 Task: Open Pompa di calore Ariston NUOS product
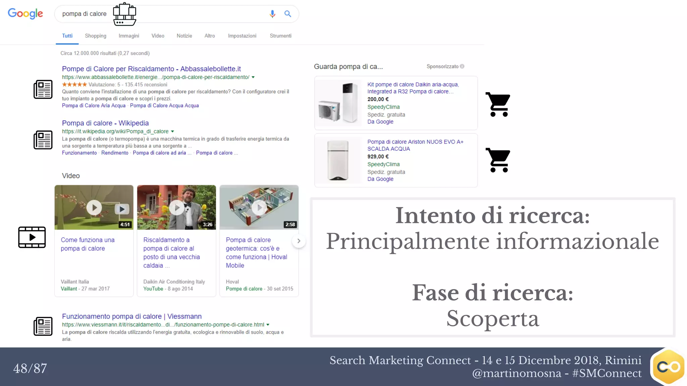(x=415, y=145)
